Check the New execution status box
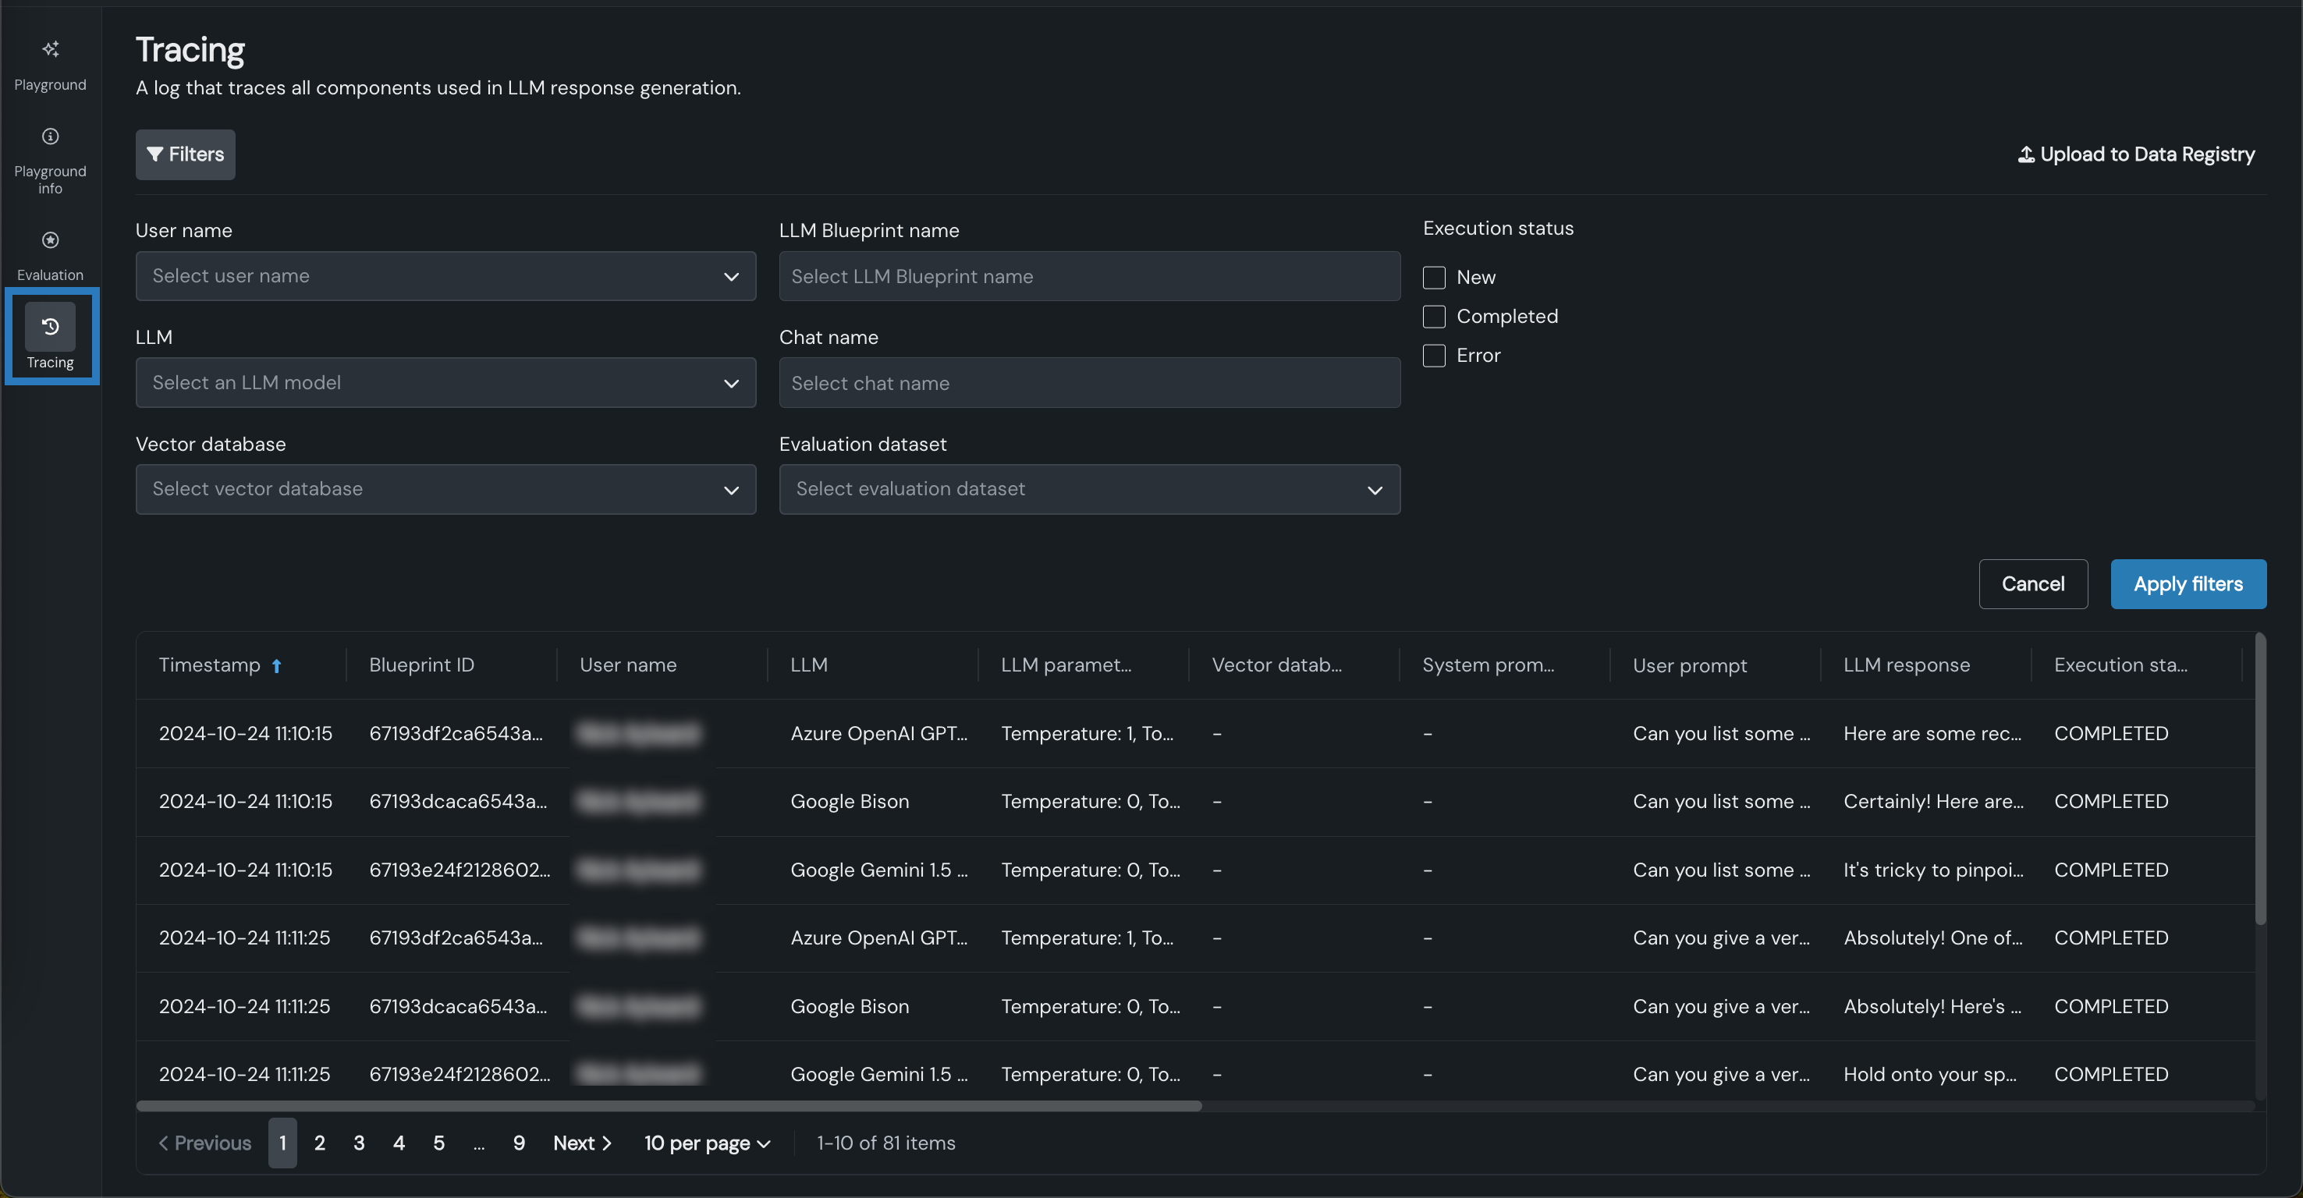 [1434, 278]
